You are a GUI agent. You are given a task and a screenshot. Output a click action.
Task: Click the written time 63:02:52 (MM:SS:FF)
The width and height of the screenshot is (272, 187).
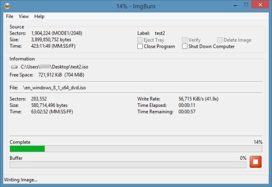(x=52, y=112)
